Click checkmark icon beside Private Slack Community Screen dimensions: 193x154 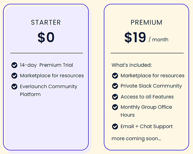pos(115,86)
